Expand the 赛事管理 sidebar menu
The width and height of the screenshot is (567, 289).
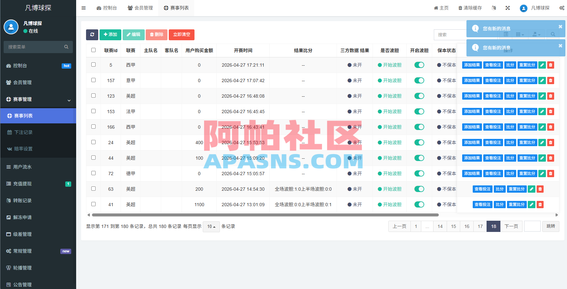(x=38, y=99)
